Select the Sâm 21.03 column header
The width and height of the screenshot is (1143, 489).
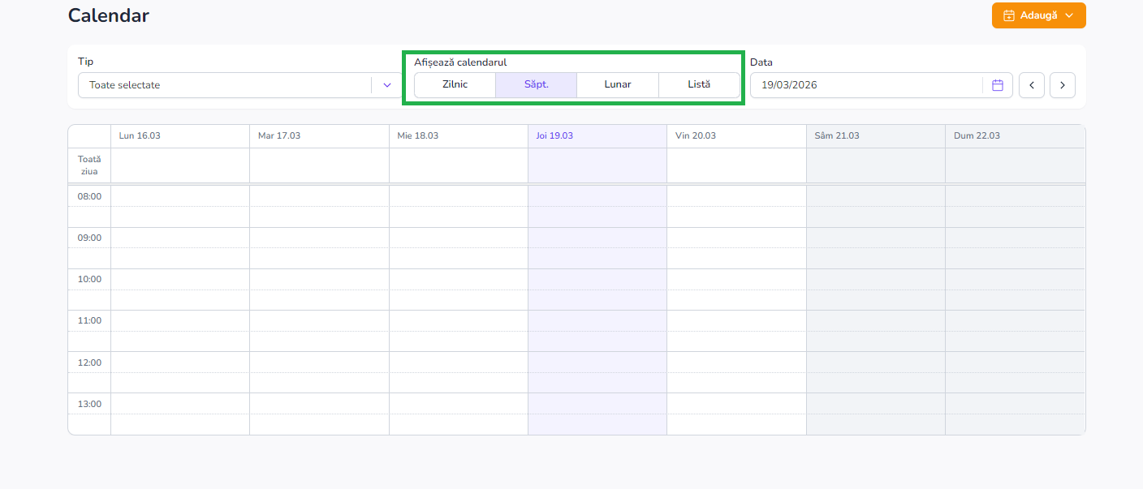tap(837, 135)
